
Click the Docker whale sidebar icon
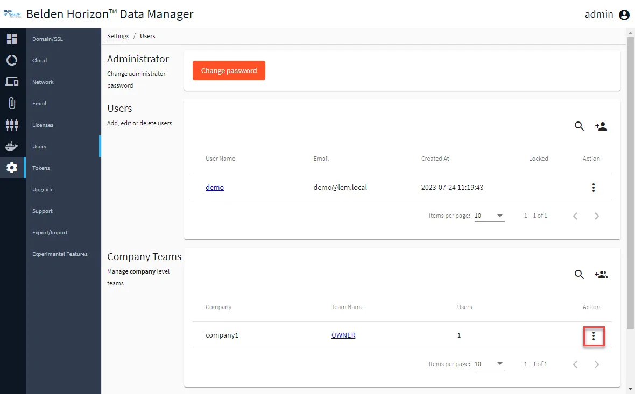pyautogui.click(x=12, y=146)
